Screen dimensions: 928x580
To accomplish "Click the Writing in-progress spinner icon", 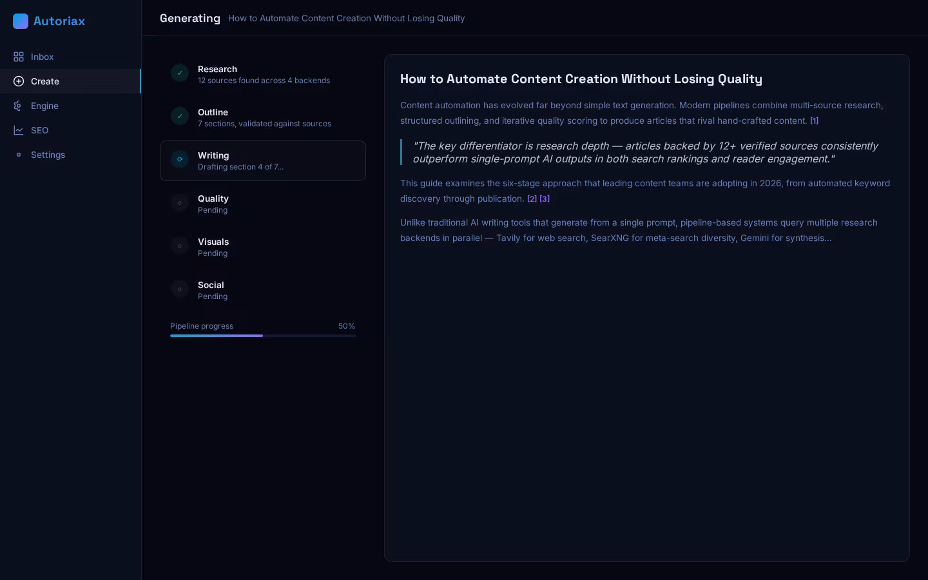I will click(x=180, y=159).
